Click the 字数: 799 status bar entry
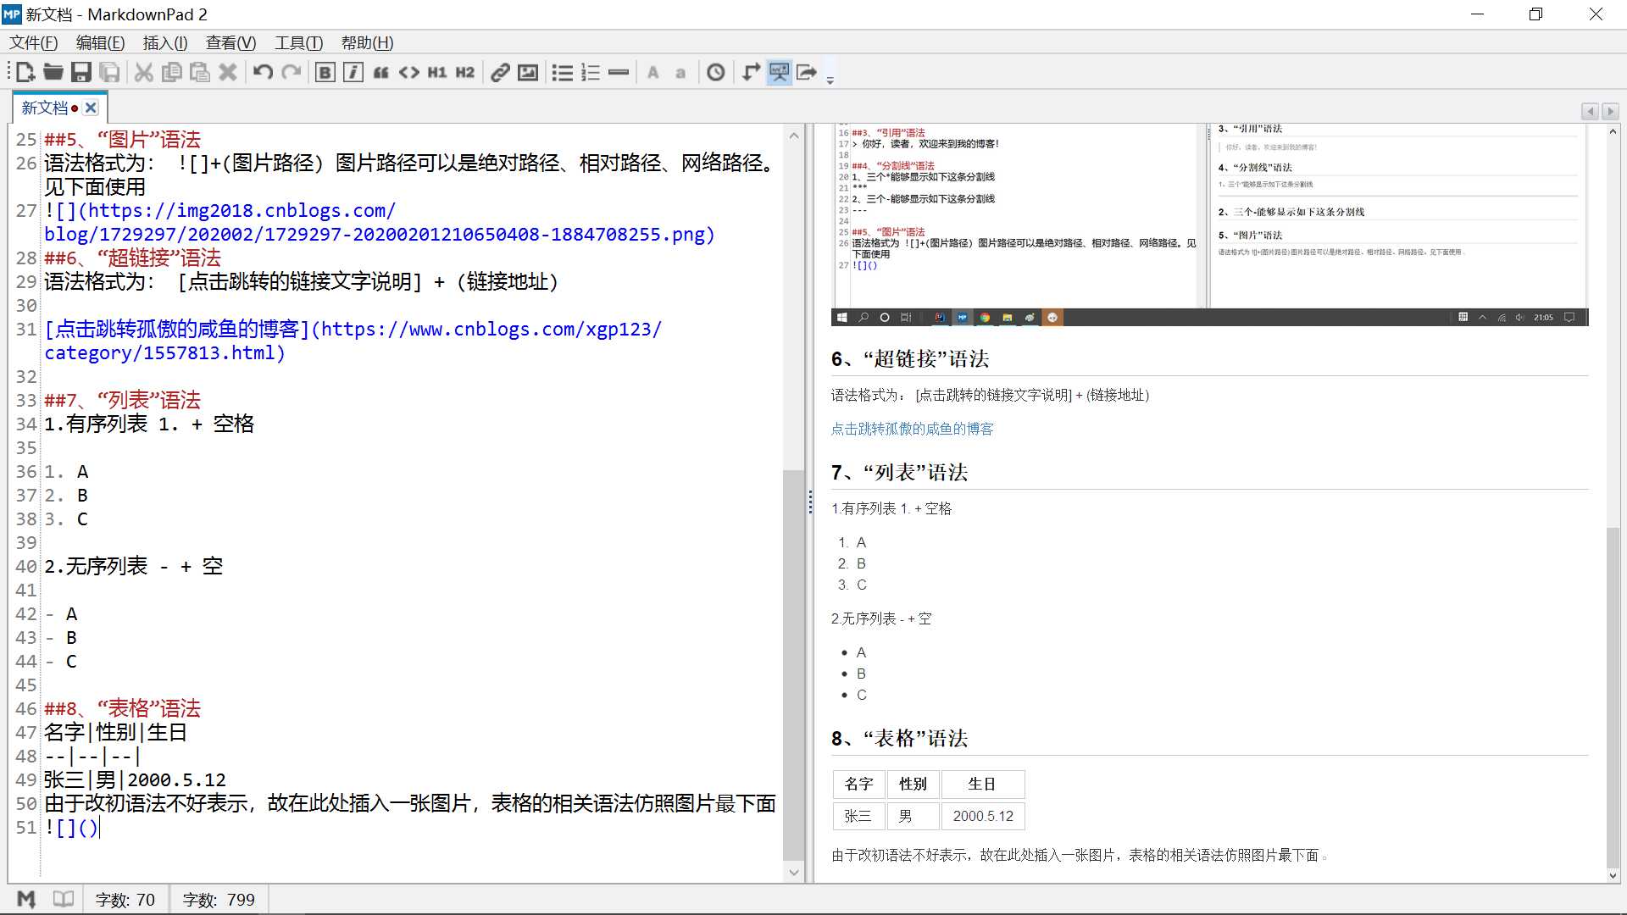1627x915 pixels. 219,900
